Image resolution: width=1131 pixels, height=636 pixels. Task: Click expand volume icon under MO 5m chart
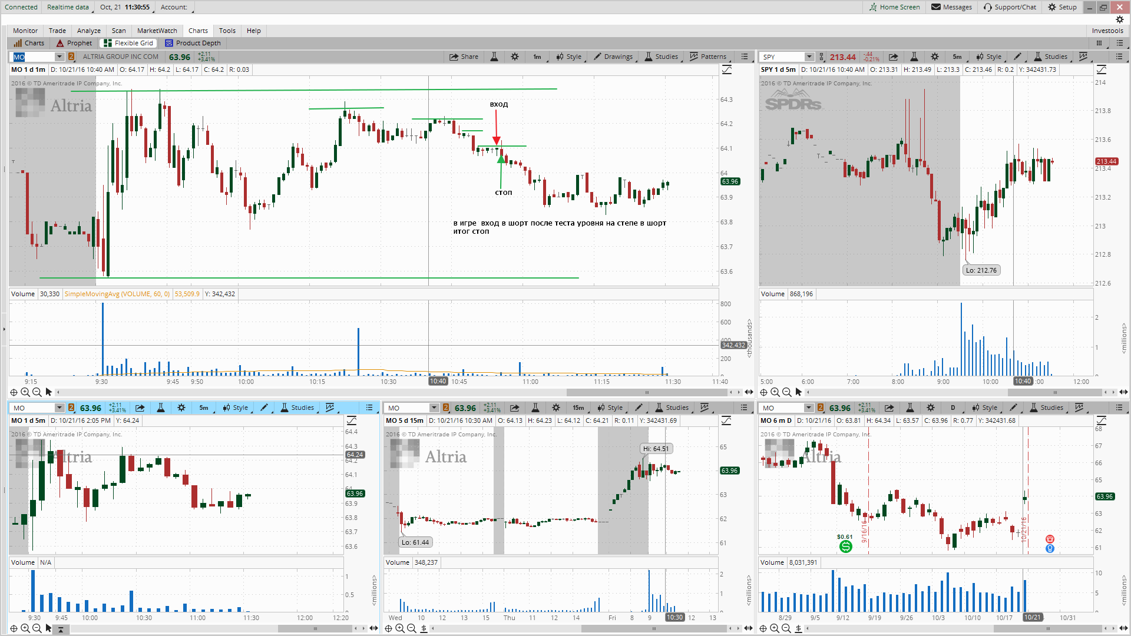[x=61, y=628]
